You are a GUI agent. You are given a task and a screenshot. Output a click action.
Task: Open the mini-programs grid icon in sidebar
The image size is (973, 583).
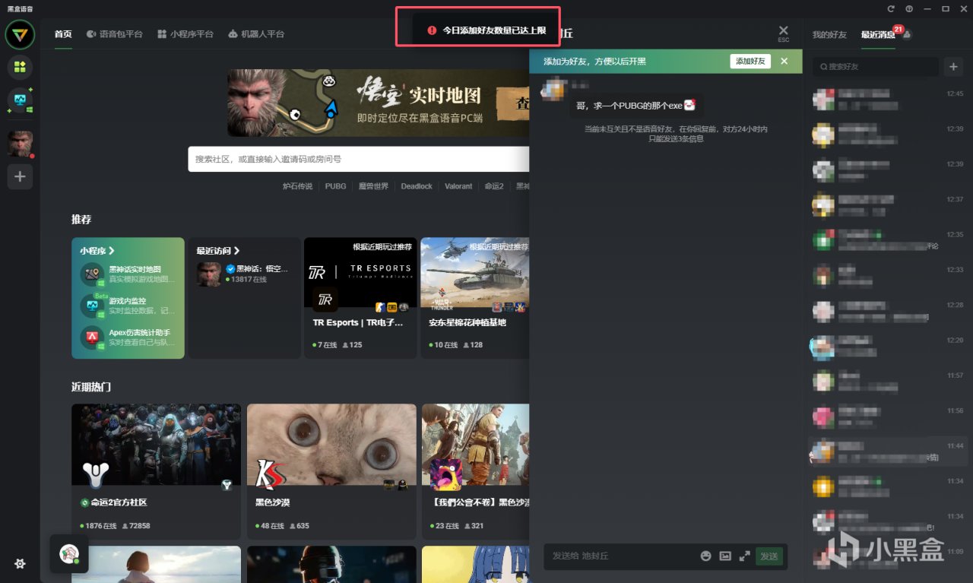tap(20, 67)
